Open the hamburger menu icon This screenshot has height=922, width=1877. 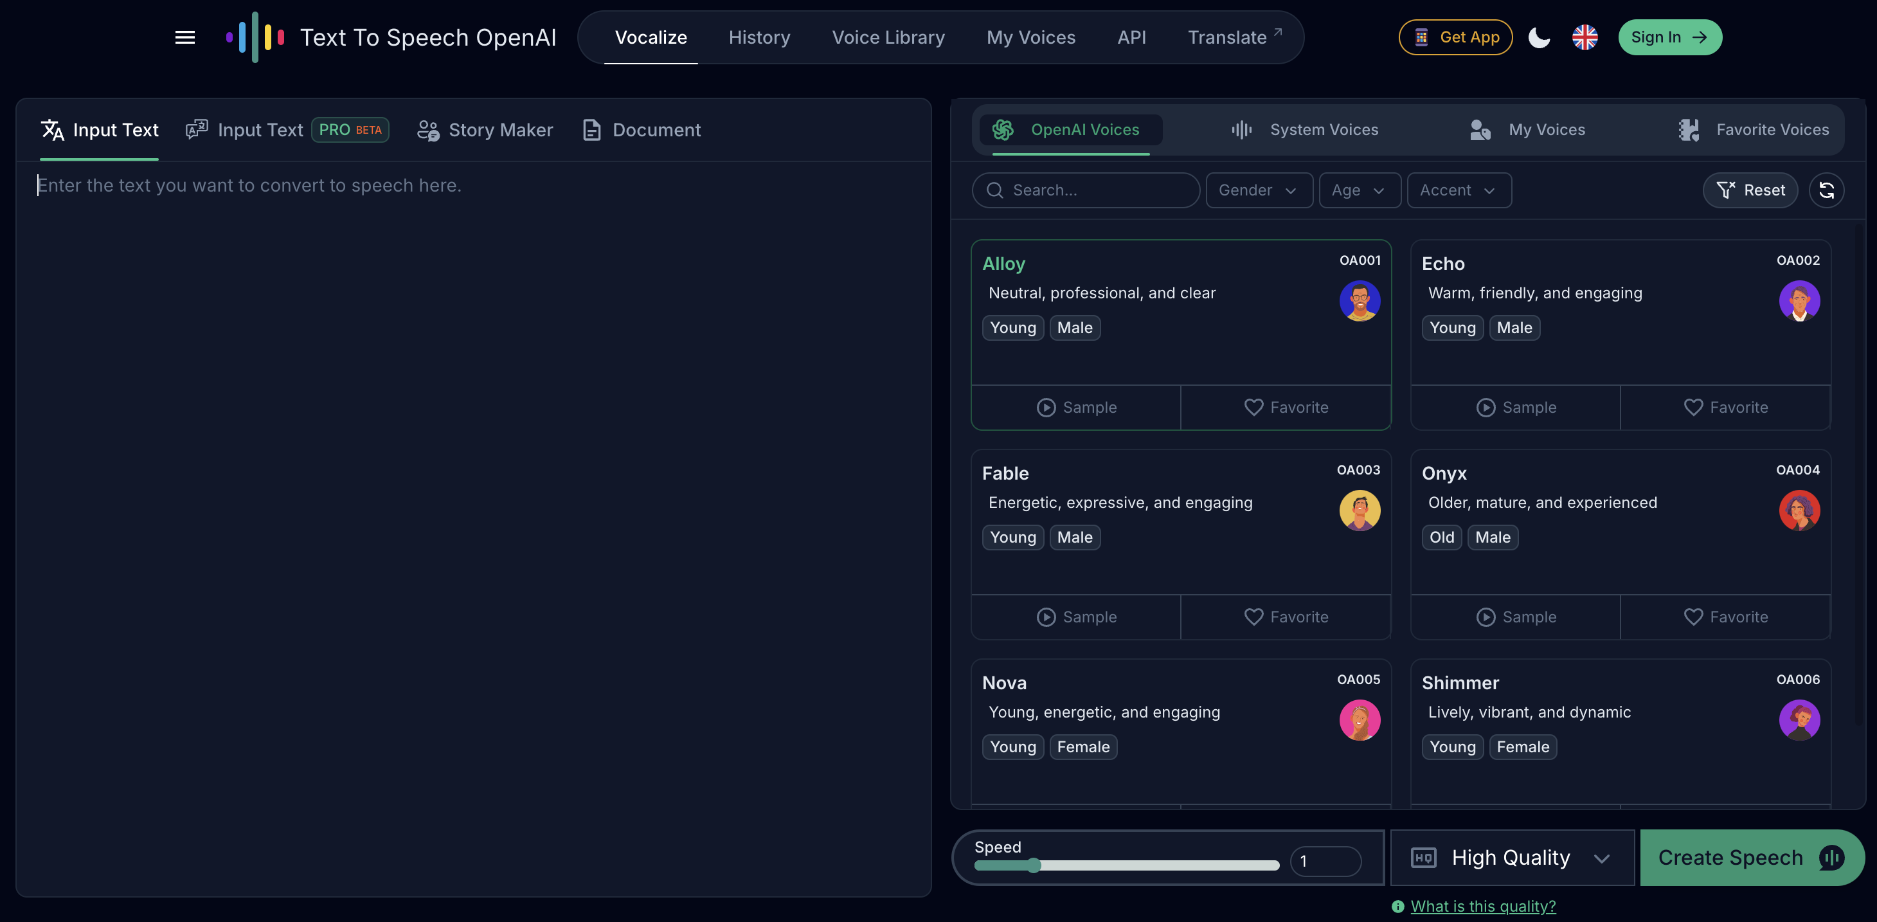185,37
